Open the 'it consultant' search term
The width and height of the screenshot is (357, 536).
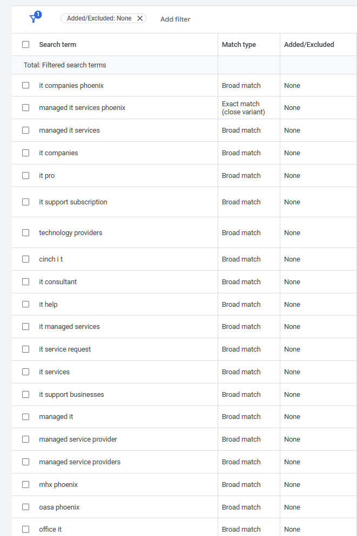click(x=57, y=281)
